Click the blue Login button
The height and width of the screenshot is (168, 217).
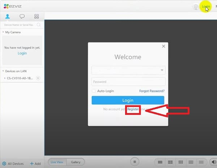pos(128,100)
